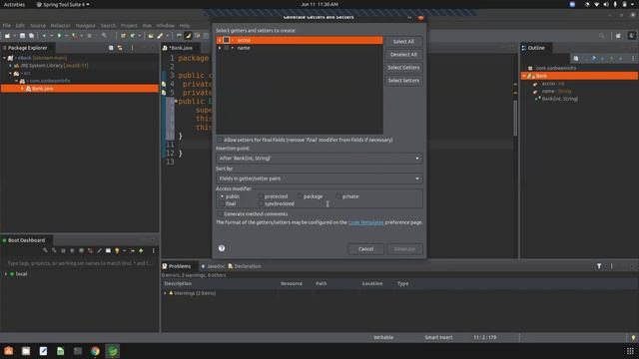Open Package Explorer view menu
Image resolution: width=639 pixels, height=359 pixels.
[132, 48]
